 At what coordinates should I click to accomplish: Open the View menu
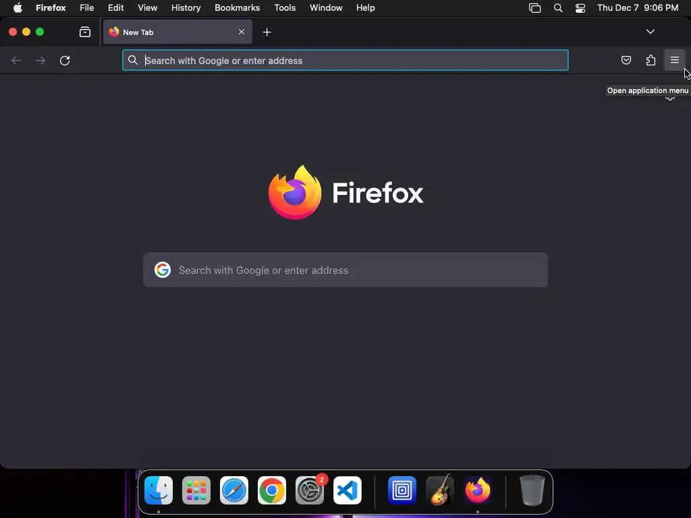click(148, 7)
